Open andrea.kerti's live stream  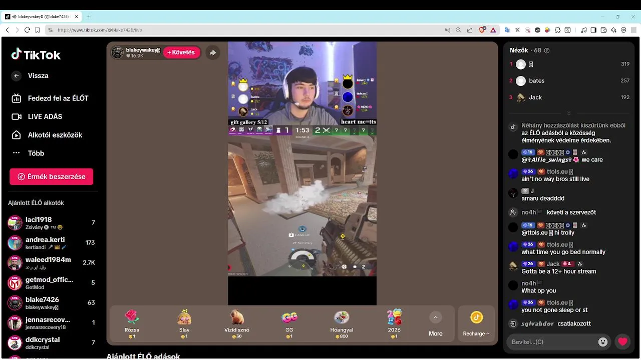51,242
